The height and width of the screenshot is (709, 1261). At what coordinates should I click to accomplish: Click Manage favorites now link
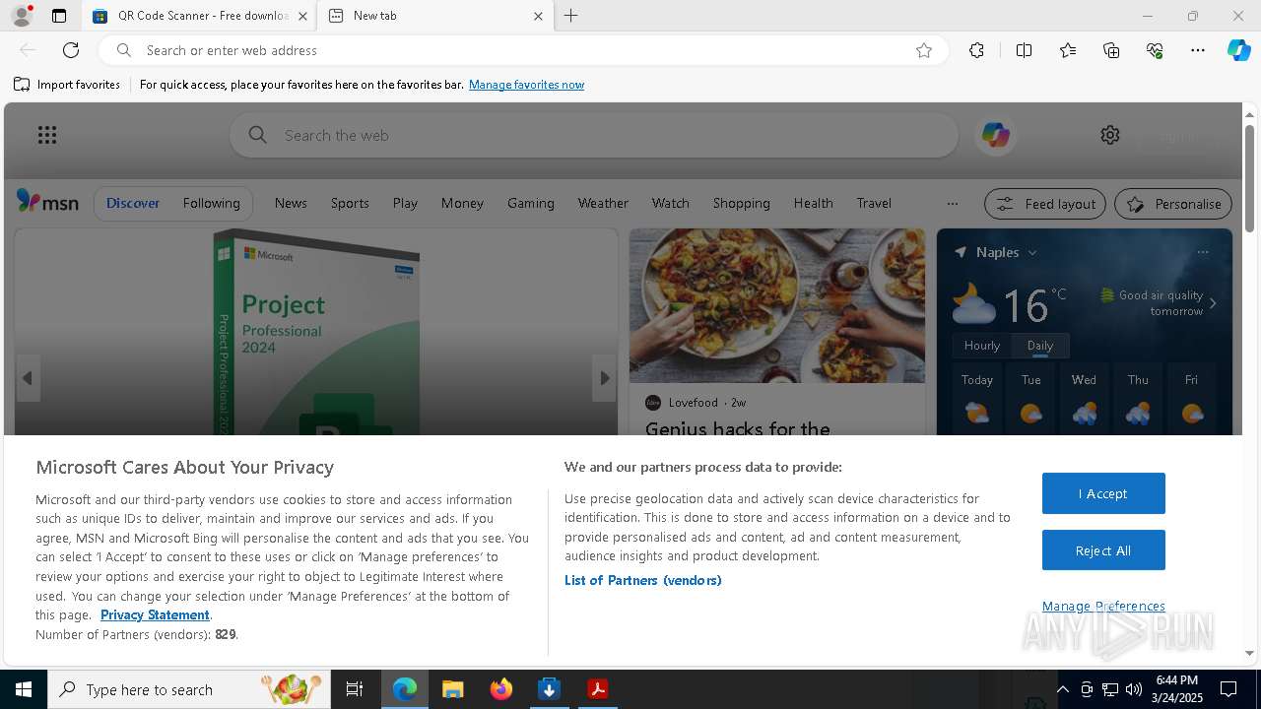coord(526,85)
